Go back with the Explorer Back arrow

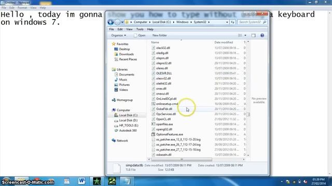110,22
